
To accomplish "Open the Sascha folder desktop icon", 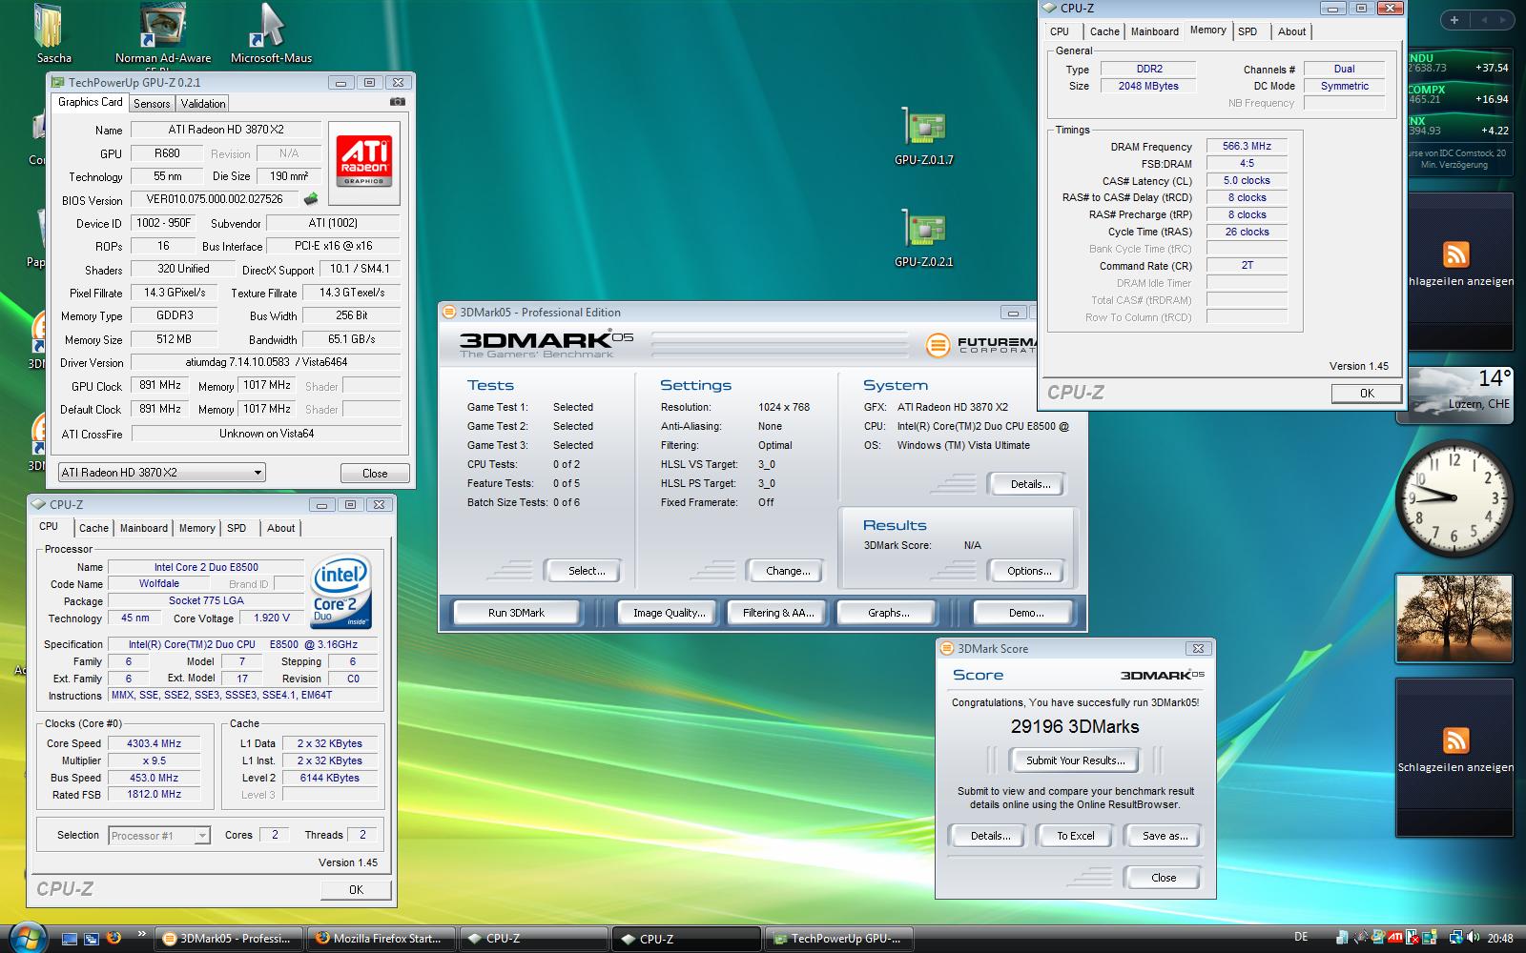I will (x=53, y=34).
